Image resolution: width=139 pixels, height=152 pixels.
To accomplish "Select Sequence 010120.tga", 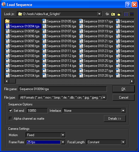I will pos(96,36).
